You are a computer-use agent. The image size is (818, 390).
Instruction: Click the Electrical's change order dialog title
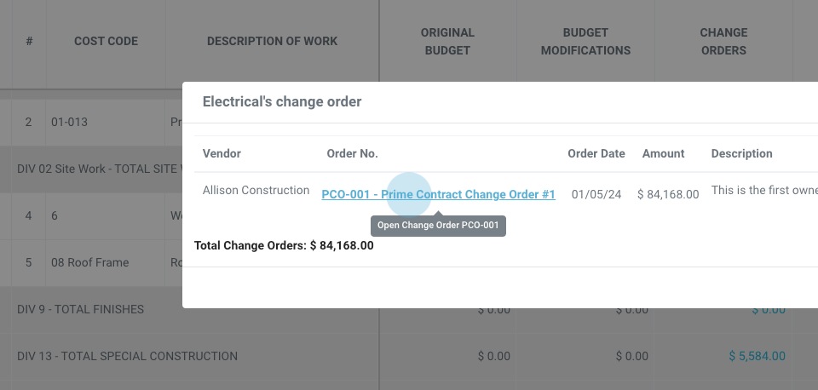click(x=282, y=102)
